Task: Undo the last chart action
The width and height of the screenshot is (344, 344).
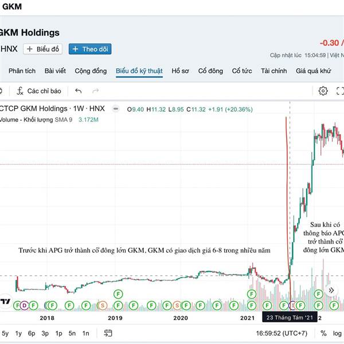Action: pos(79,91)
